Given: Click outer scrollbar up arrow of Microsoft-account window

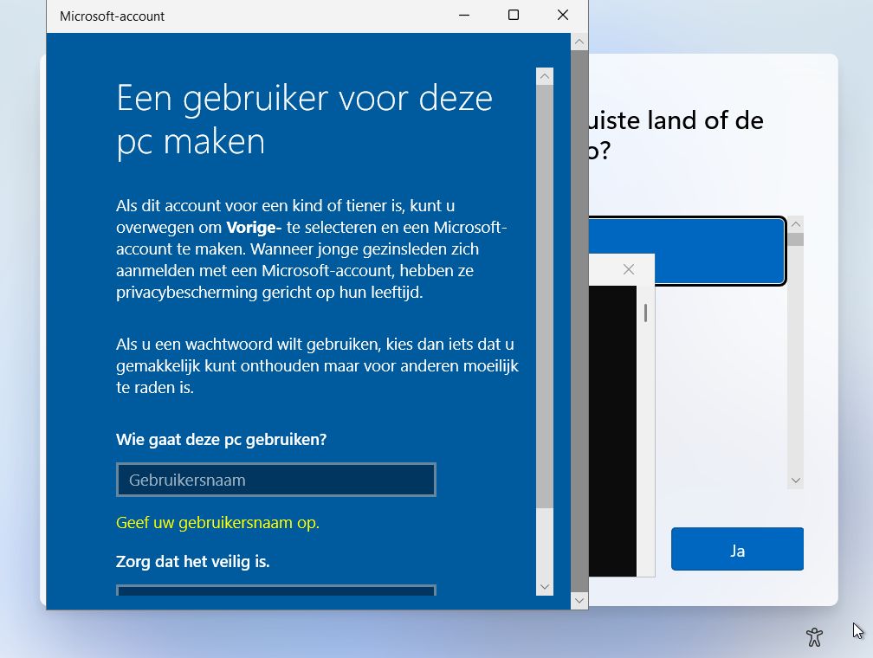Looking at the screenshot, I should coord(579,42).
